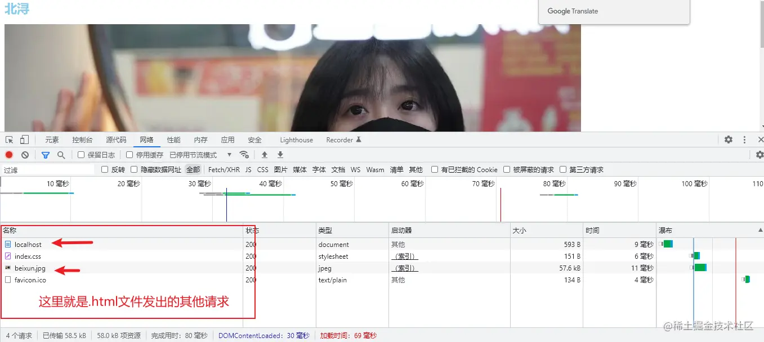Click the Google Translate popup
Image resolution: width=764 pixels, height=342 pixels.
[614, 11]
